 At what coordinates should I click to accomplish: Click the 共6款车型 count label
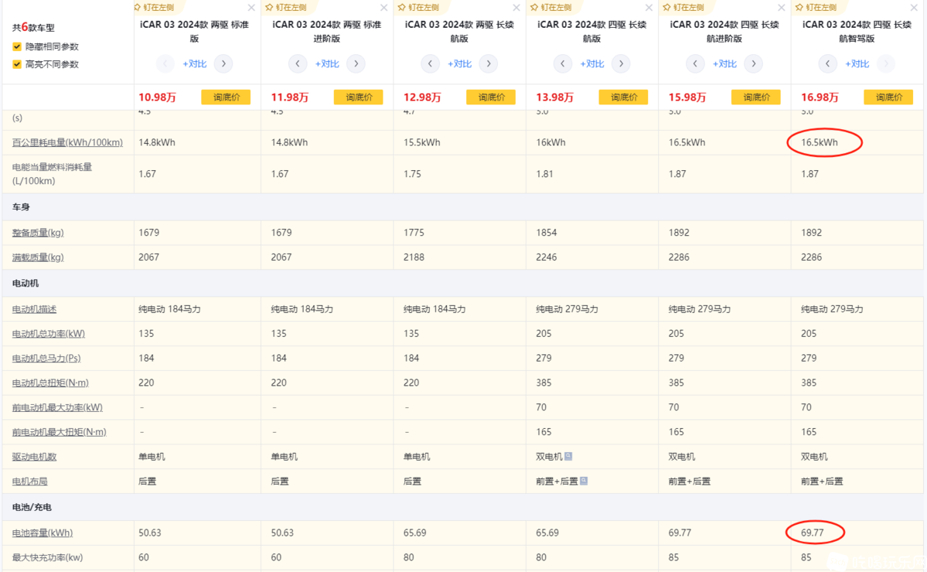tap(33, 28)
